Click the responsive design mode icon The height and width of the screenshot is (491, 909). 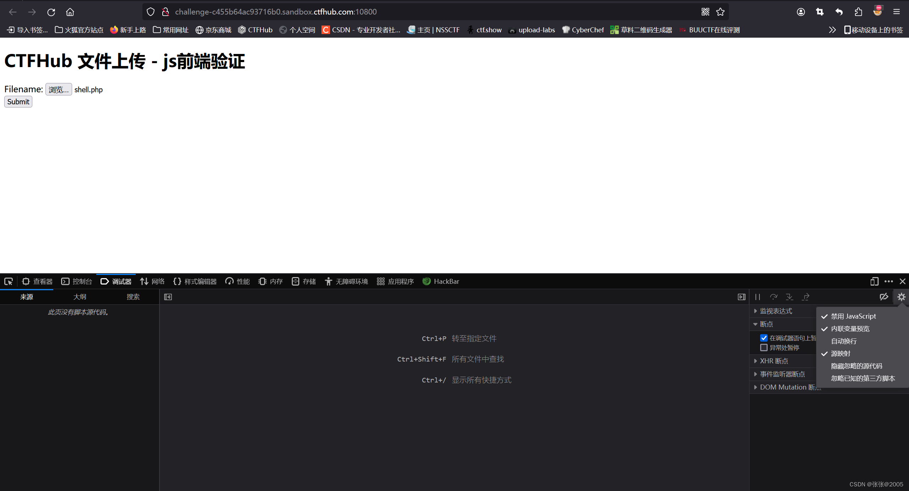click(x=874, y=281)
